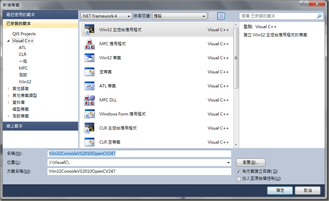Click the CLR 空專案 template name
The height and width of the screenshot is (201, 329).
110,142
